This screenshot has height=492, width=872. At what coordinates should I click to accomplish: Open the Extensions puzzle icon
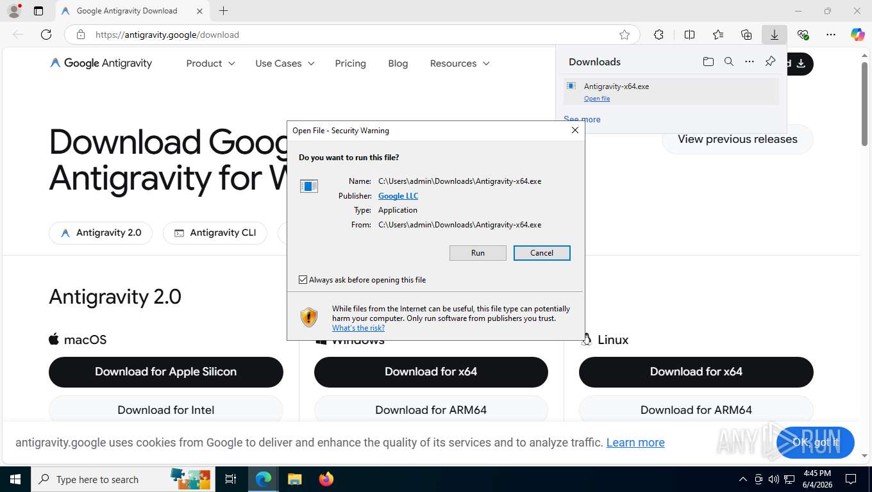[658, 35]
